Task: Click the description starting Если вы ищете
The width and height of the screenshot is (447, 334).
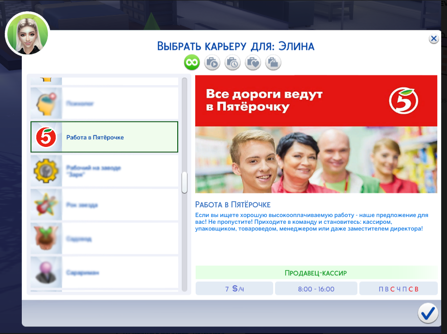Action: pyautogui.click(x=311, y=222)
